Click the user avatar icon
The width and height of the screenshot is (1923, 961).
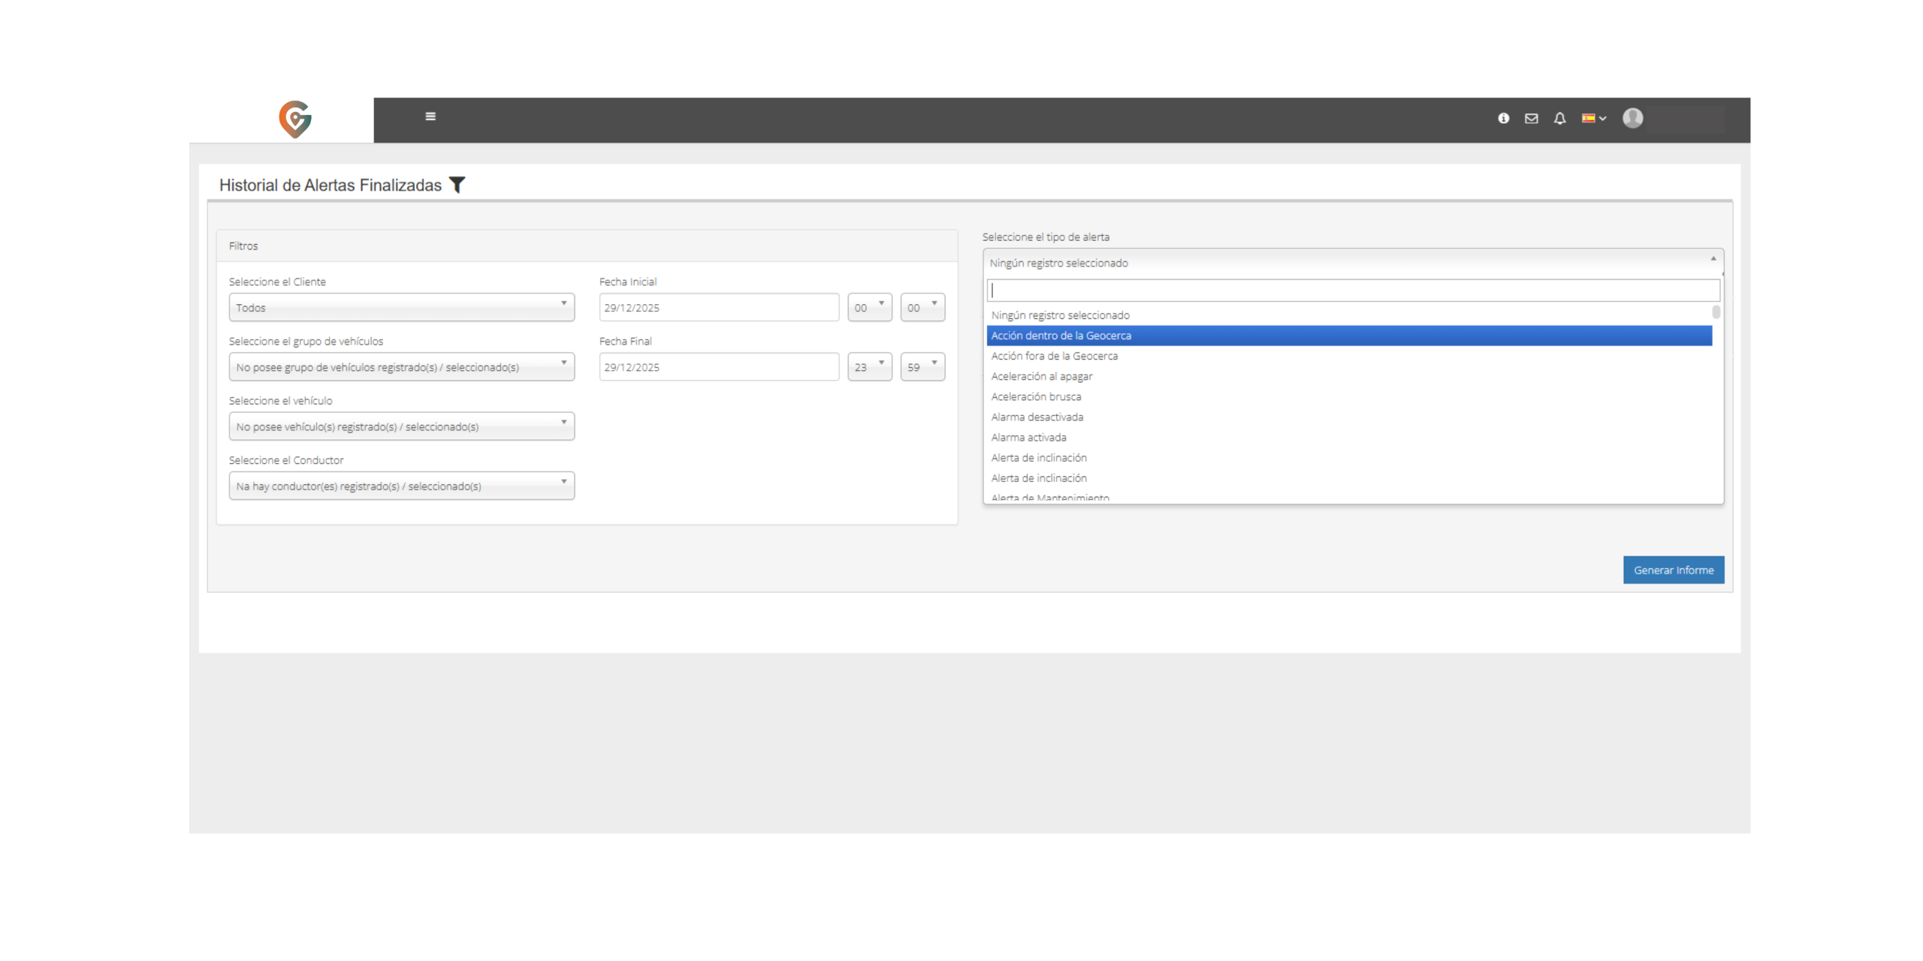click(1632, 119)
